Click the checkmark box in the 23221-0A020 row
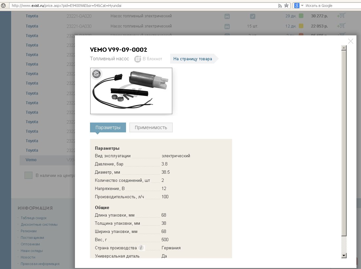361x269 pixels. point(253,16)
